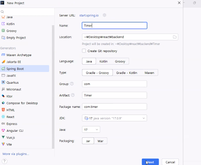Click the Artifact input field
201x165 pixels.
[x=115, y=95]
